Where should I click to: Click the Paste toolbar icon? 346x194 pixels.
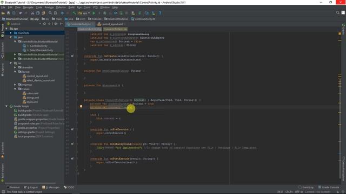coord(43,13)
